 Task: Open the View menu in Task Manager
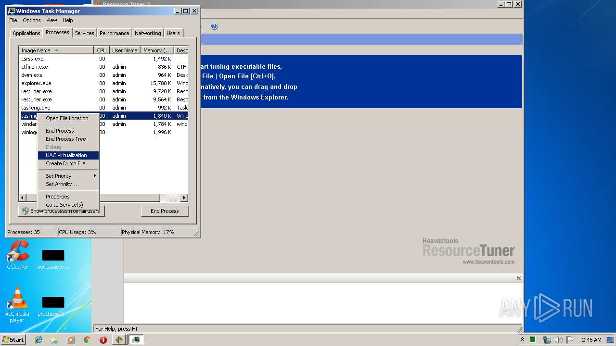tap(51, 20)
